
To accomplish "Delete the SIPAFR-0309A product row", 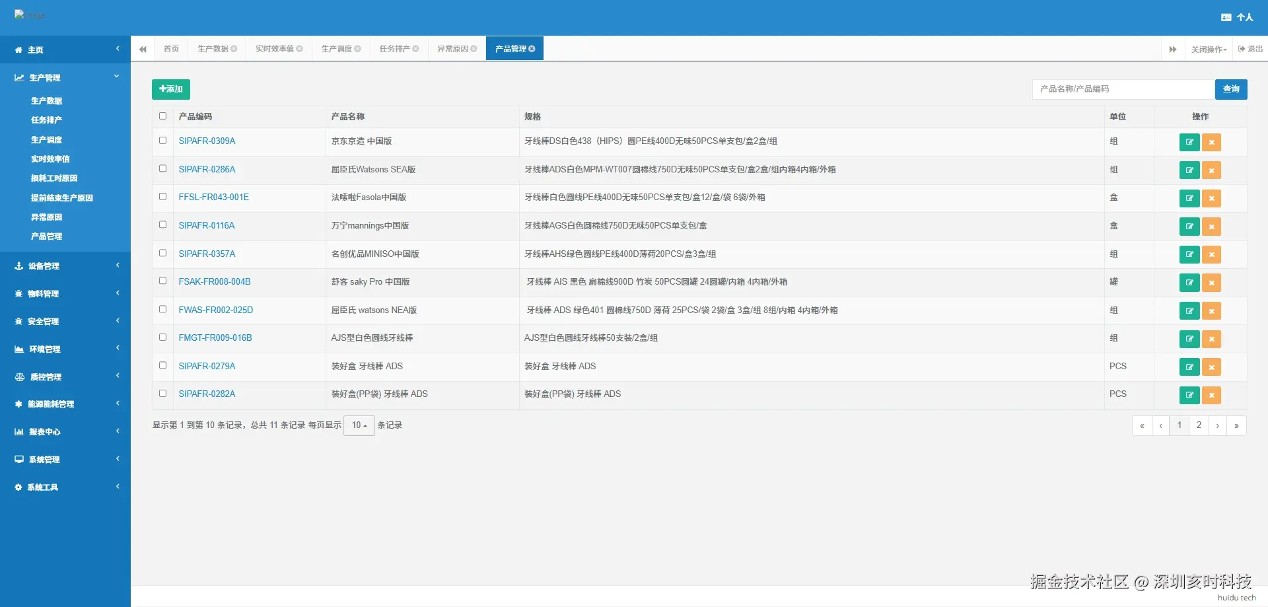I will coord(1211,142).
